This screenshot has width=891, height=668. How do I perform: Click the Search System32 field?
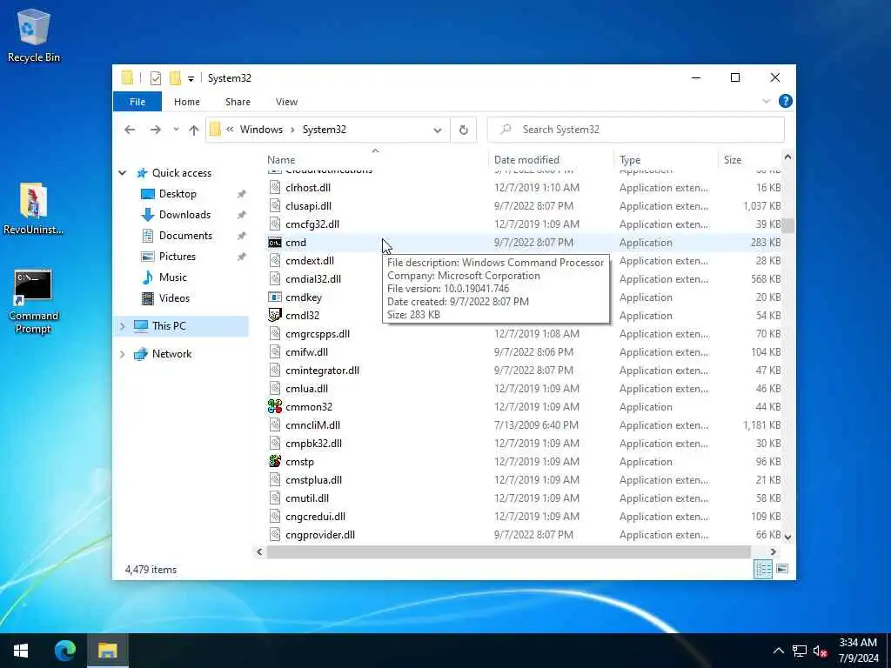pyautogui.click(x=636, y=130)
